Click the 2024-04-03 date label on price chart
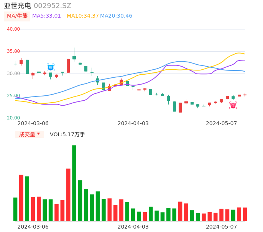This screenshot has width=263, height=232. point(133,123)
